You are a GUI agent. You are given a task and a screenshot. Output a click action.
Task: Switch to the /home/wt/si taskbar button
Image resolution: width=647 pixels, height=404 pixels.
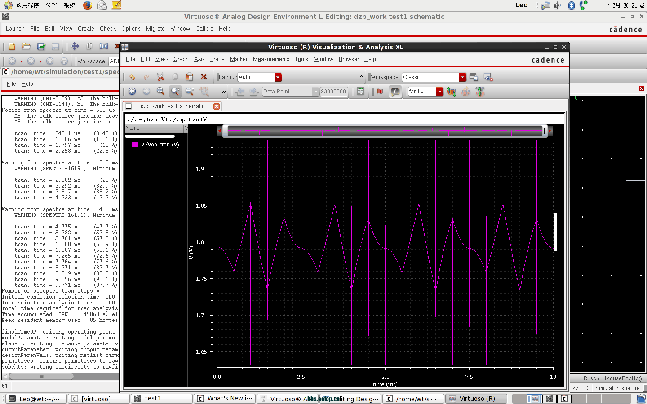(413, 399)
